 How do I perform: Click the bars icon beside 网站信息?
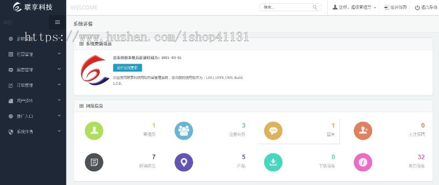click(x=81, y=106)
